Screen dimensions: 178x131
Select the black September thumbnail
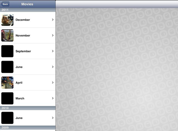(7, 51)
